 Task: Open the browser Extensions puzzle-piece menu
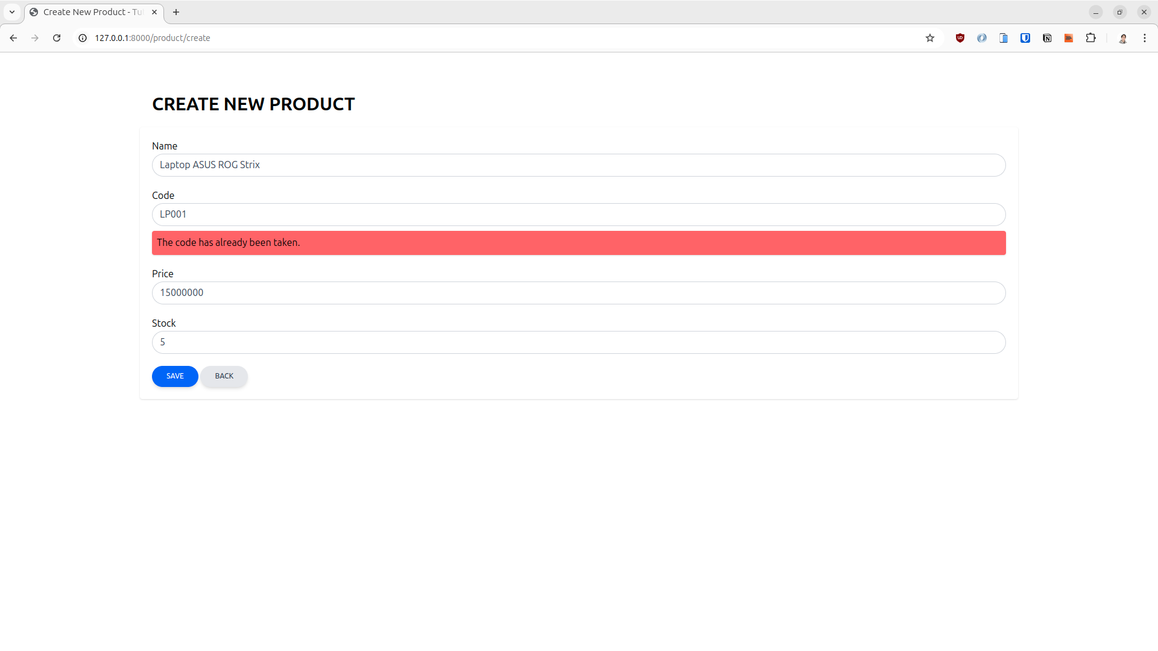point(1092,37)
